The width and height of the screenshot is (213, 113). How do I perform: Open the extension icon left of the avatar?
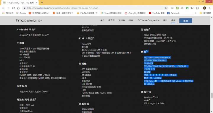[197, 8]
